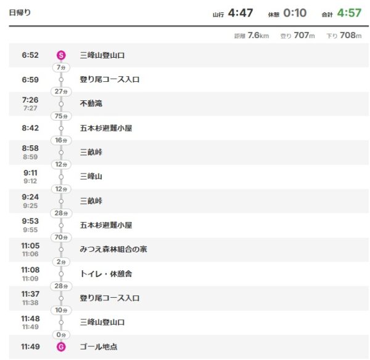Select the timeline node next to みつえ森林組合の家
Viewport: 370px width, 360px height.
click(60, 250)
